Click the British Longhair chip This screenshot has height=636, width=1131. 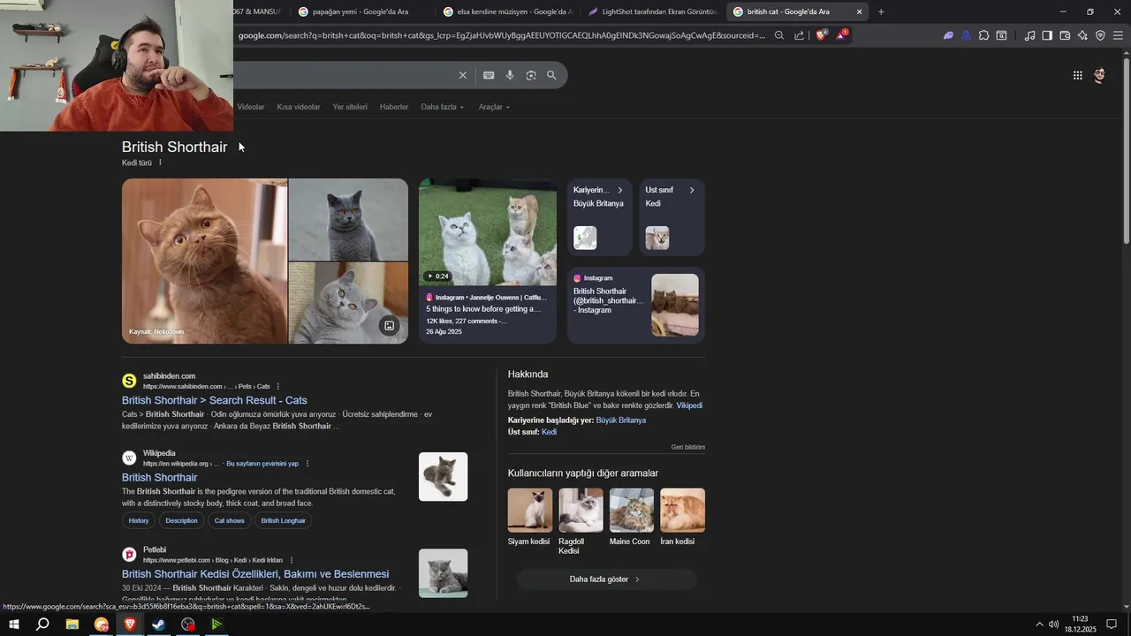point(283,520)
